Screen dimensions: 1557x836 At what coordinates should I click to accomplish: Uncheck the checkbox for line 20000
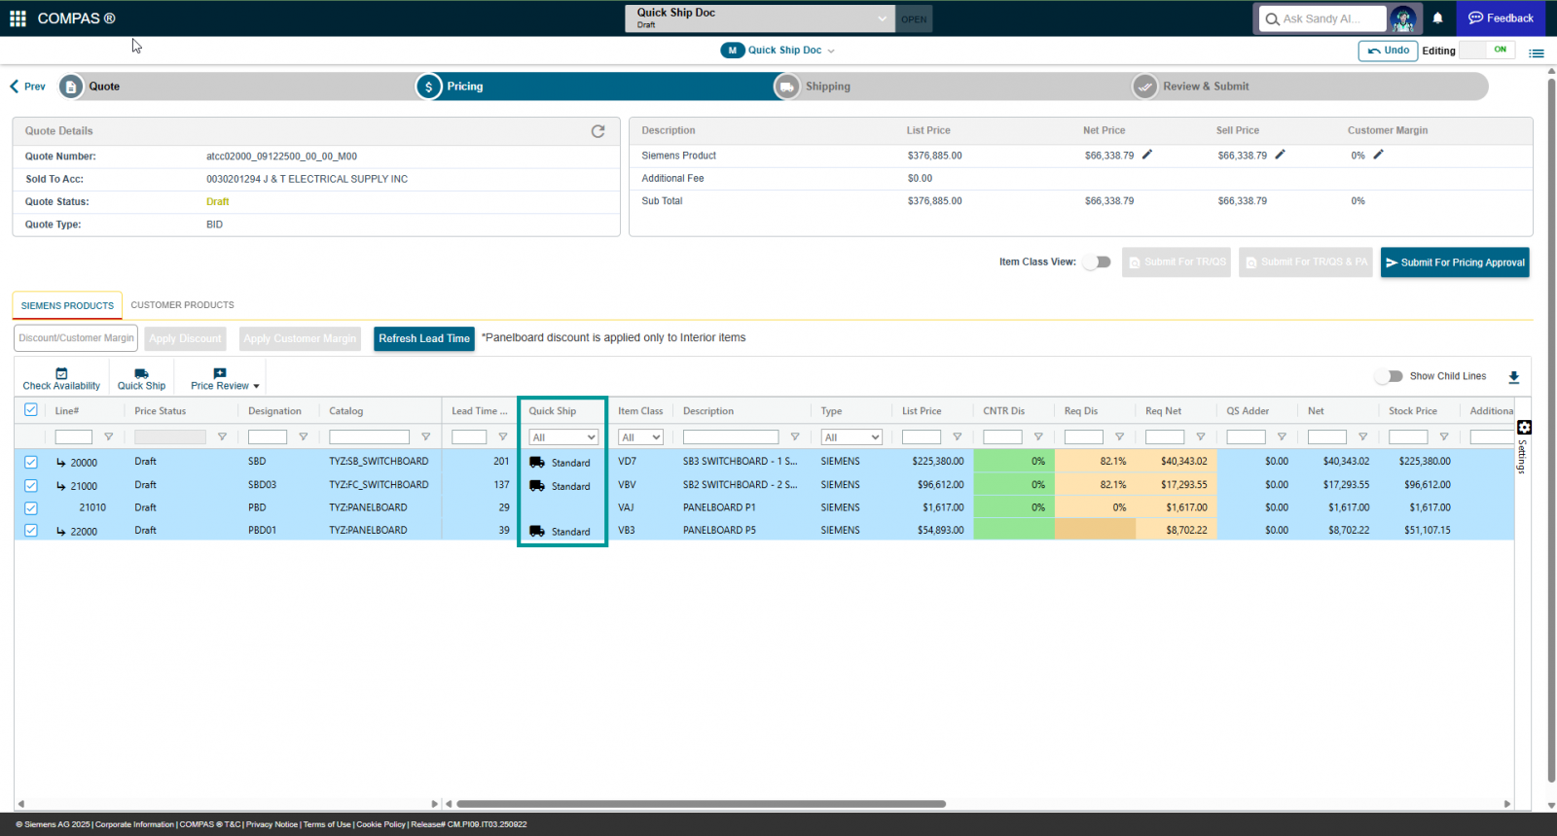[x=31, y=463]
